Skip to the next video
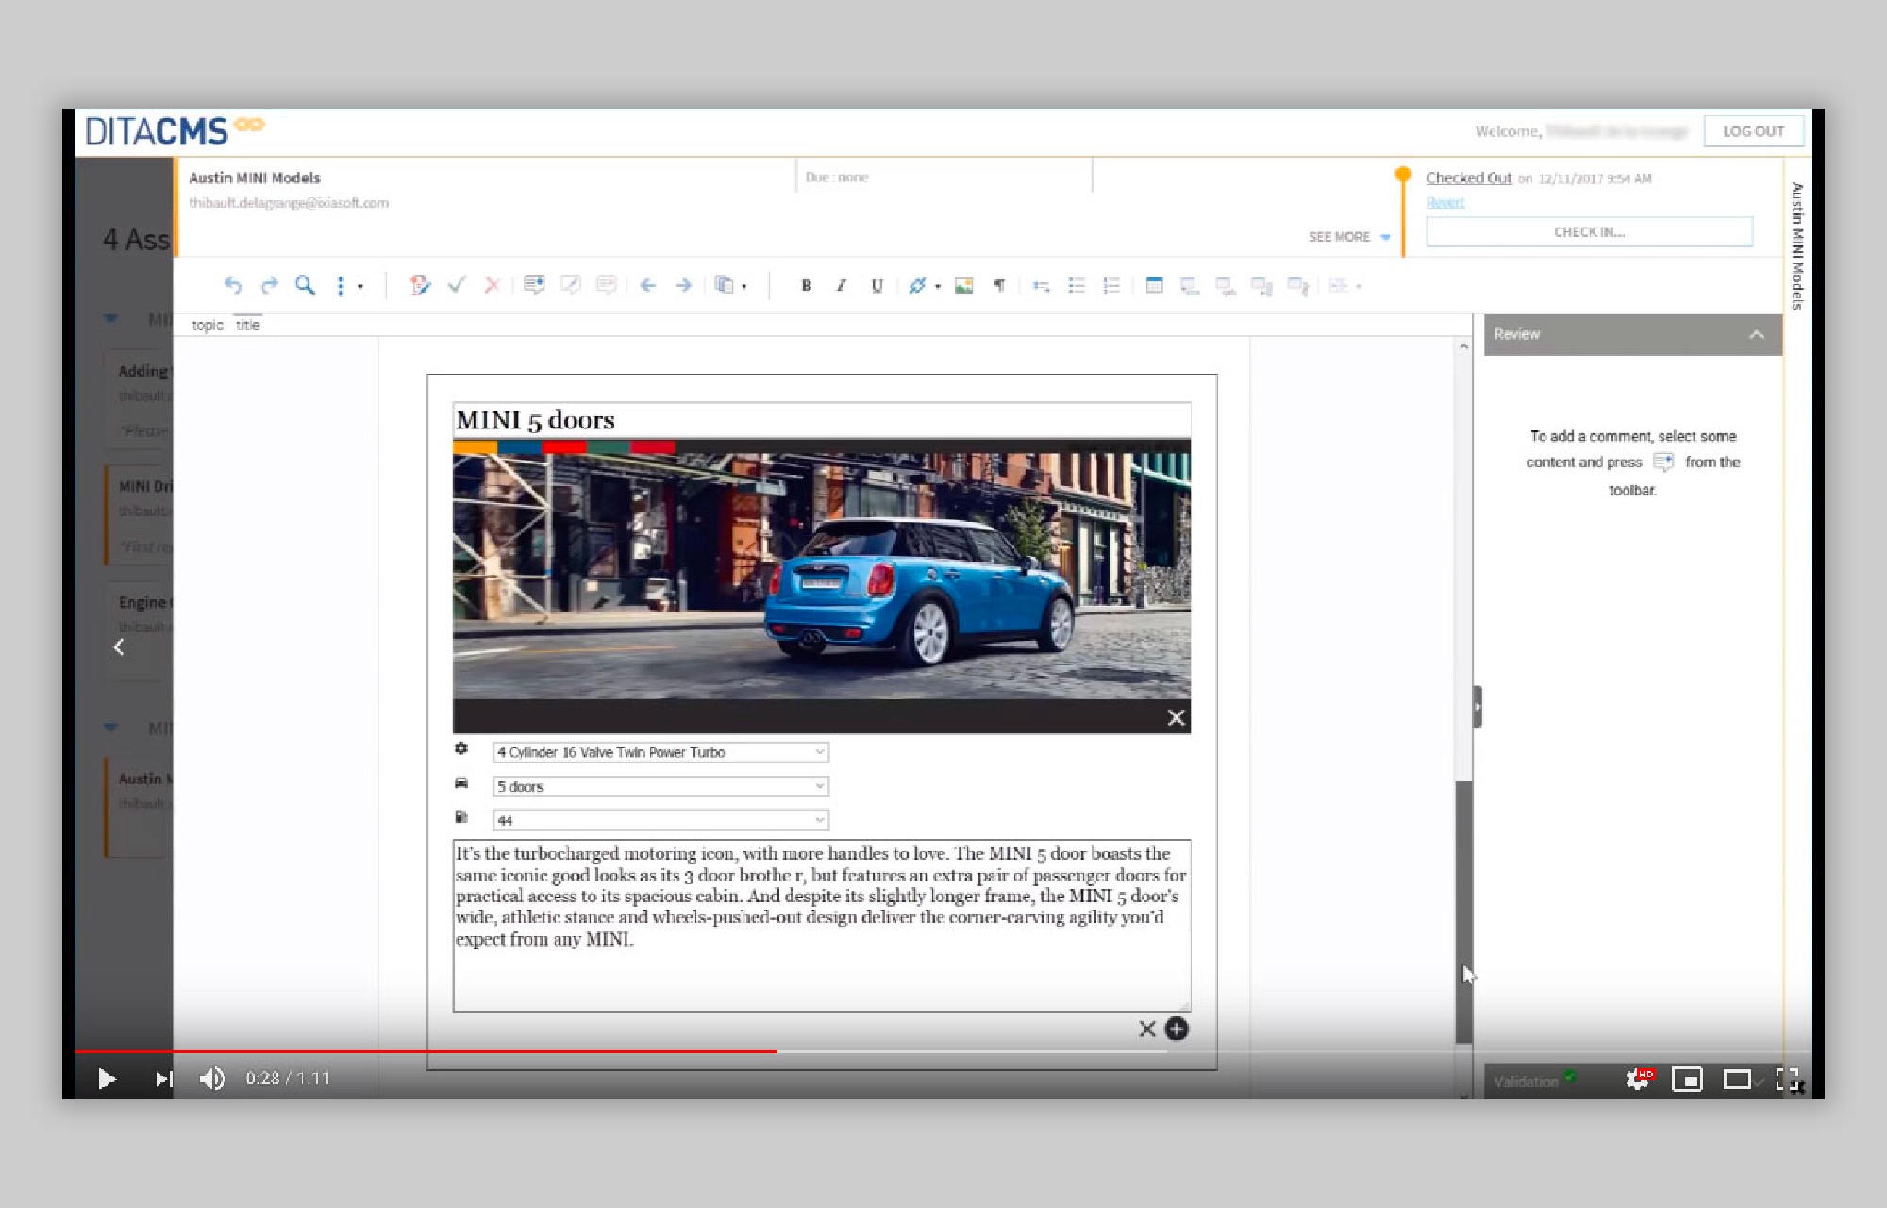This screenshot has height=1208, width=1887. click(164, 1079)
